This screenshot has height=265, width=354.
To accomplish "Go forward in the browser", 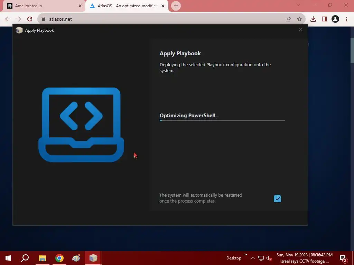I will click(19, 19).
